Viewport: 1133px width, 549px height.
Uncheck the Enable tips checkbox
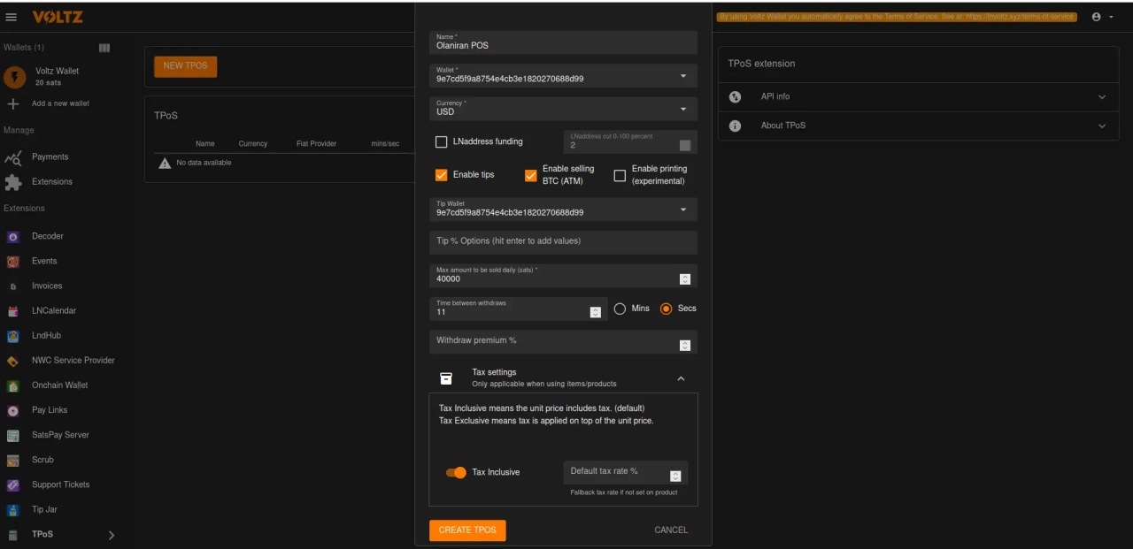(x=442, y=175)
